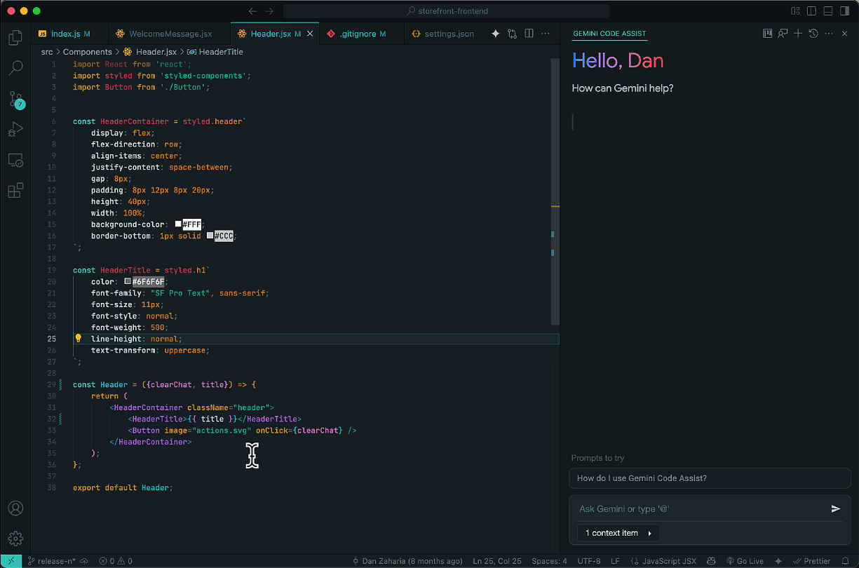This screenshot has width=859, height=568.
Task: Switch to the settings.json tab
Action: pos(447,33)
